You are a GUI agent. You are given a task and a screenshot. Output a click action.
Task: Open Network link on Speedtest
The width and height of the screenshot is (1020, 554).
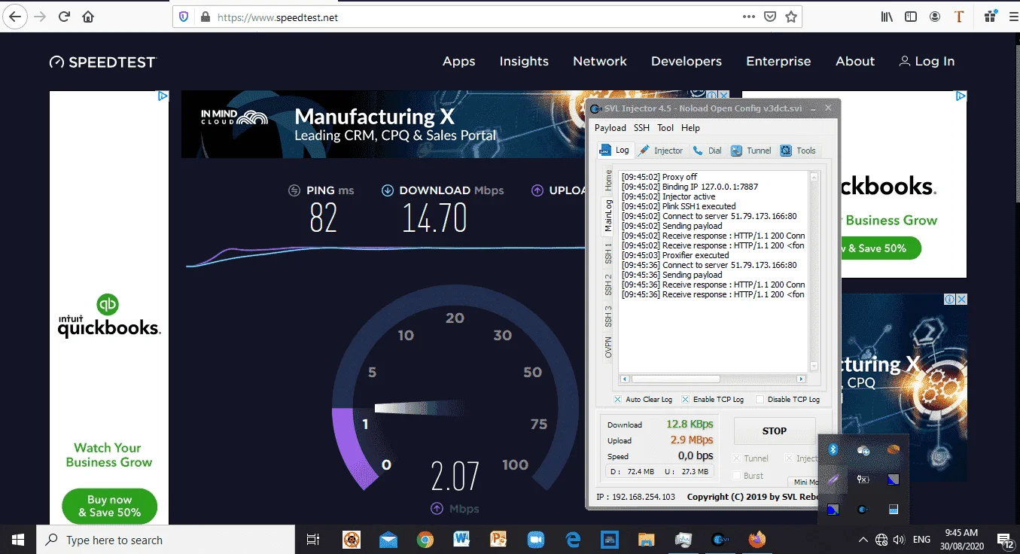point(600,62)
